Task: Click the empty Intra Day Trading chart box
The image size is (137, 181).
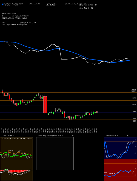Action: point(55,154)
